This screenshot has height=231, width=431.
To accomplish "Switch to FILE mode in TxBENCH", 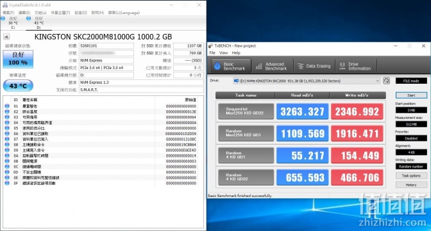I will click(411, 81).
